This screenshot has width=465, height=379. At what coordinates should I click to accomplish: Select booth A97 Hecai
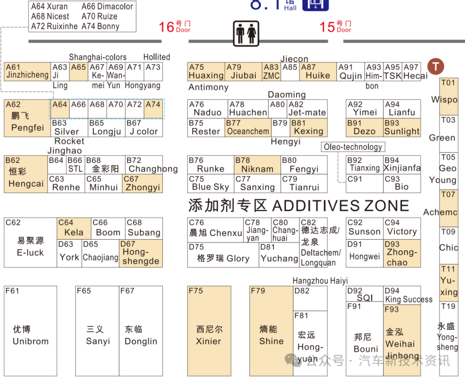[x=411, y=71]
